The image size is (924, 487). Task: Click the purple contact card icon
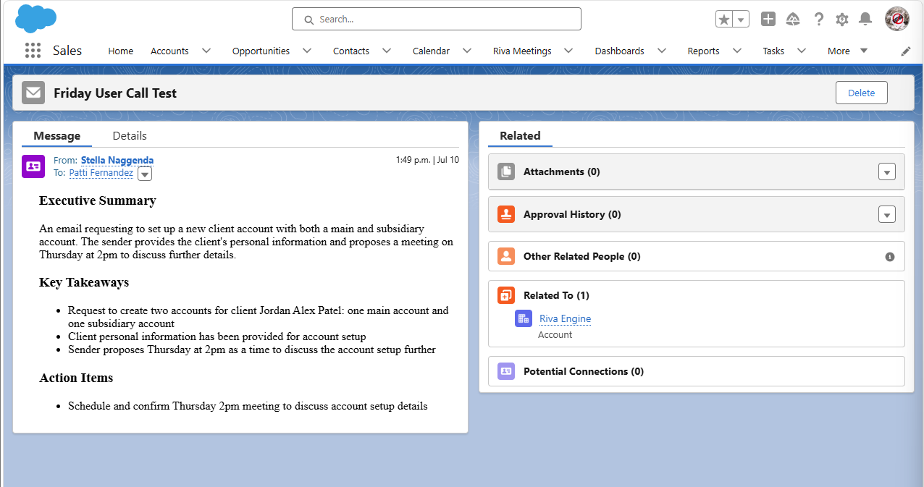[33, 166]
